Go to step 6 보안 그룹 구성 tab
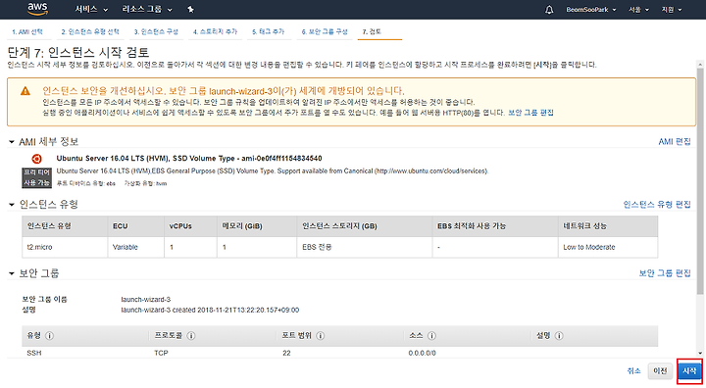Screen dimensions: 706x388 [325, 32]
